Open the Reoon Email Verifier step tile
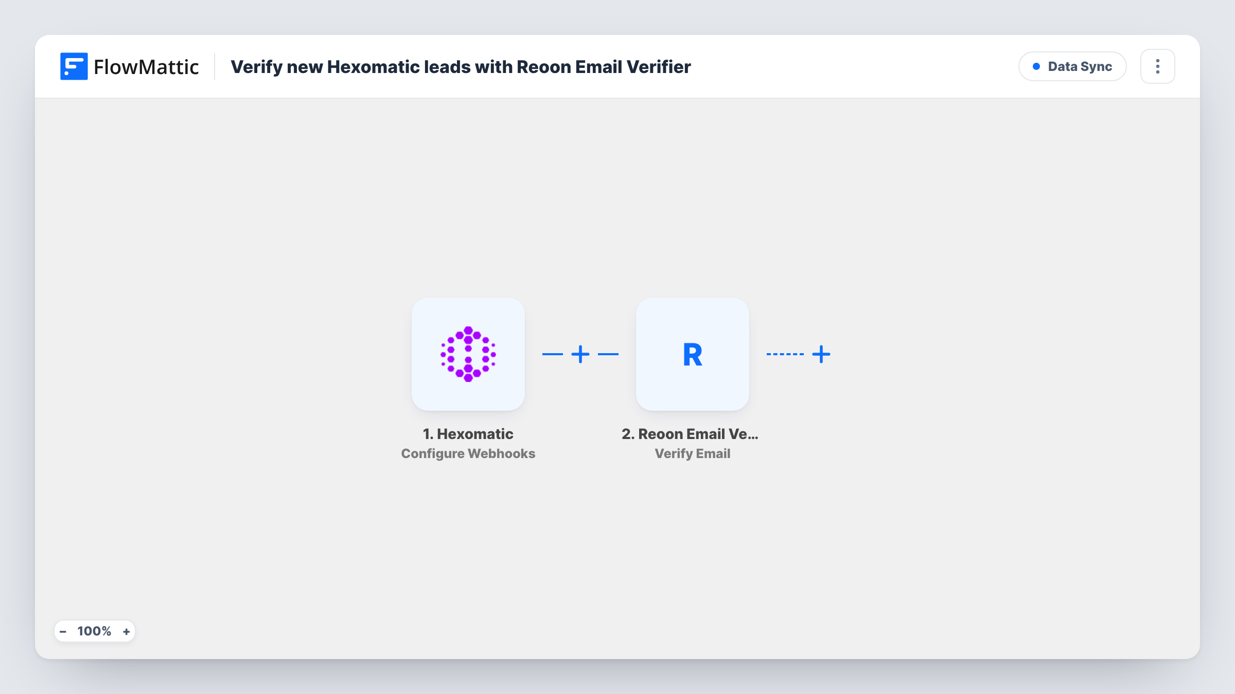This screenshot has width=1235, height=694. coord(692,354)
